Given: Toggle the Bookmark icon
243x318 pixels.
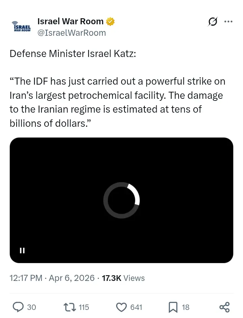Looking at the screenshot, I should click(x=173, y=307).
